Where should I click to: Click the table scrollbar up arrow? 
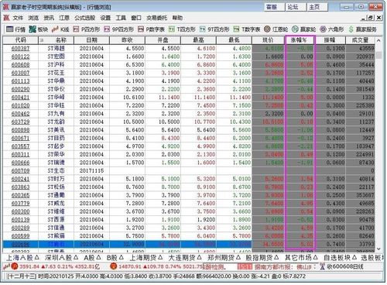pos(378,40)
